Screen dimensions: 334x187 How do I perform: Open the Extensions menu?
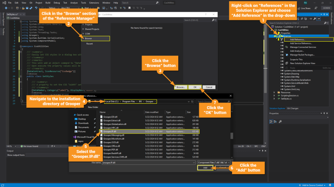94,3
